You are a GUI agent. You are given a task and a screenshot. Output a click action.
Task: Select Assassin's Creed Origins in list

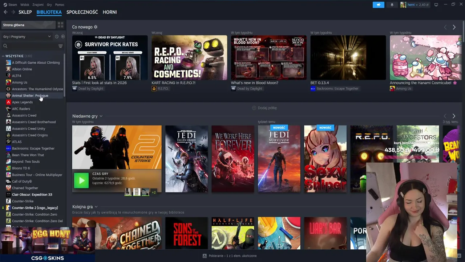pyautogui.click(x=30, y=135)
